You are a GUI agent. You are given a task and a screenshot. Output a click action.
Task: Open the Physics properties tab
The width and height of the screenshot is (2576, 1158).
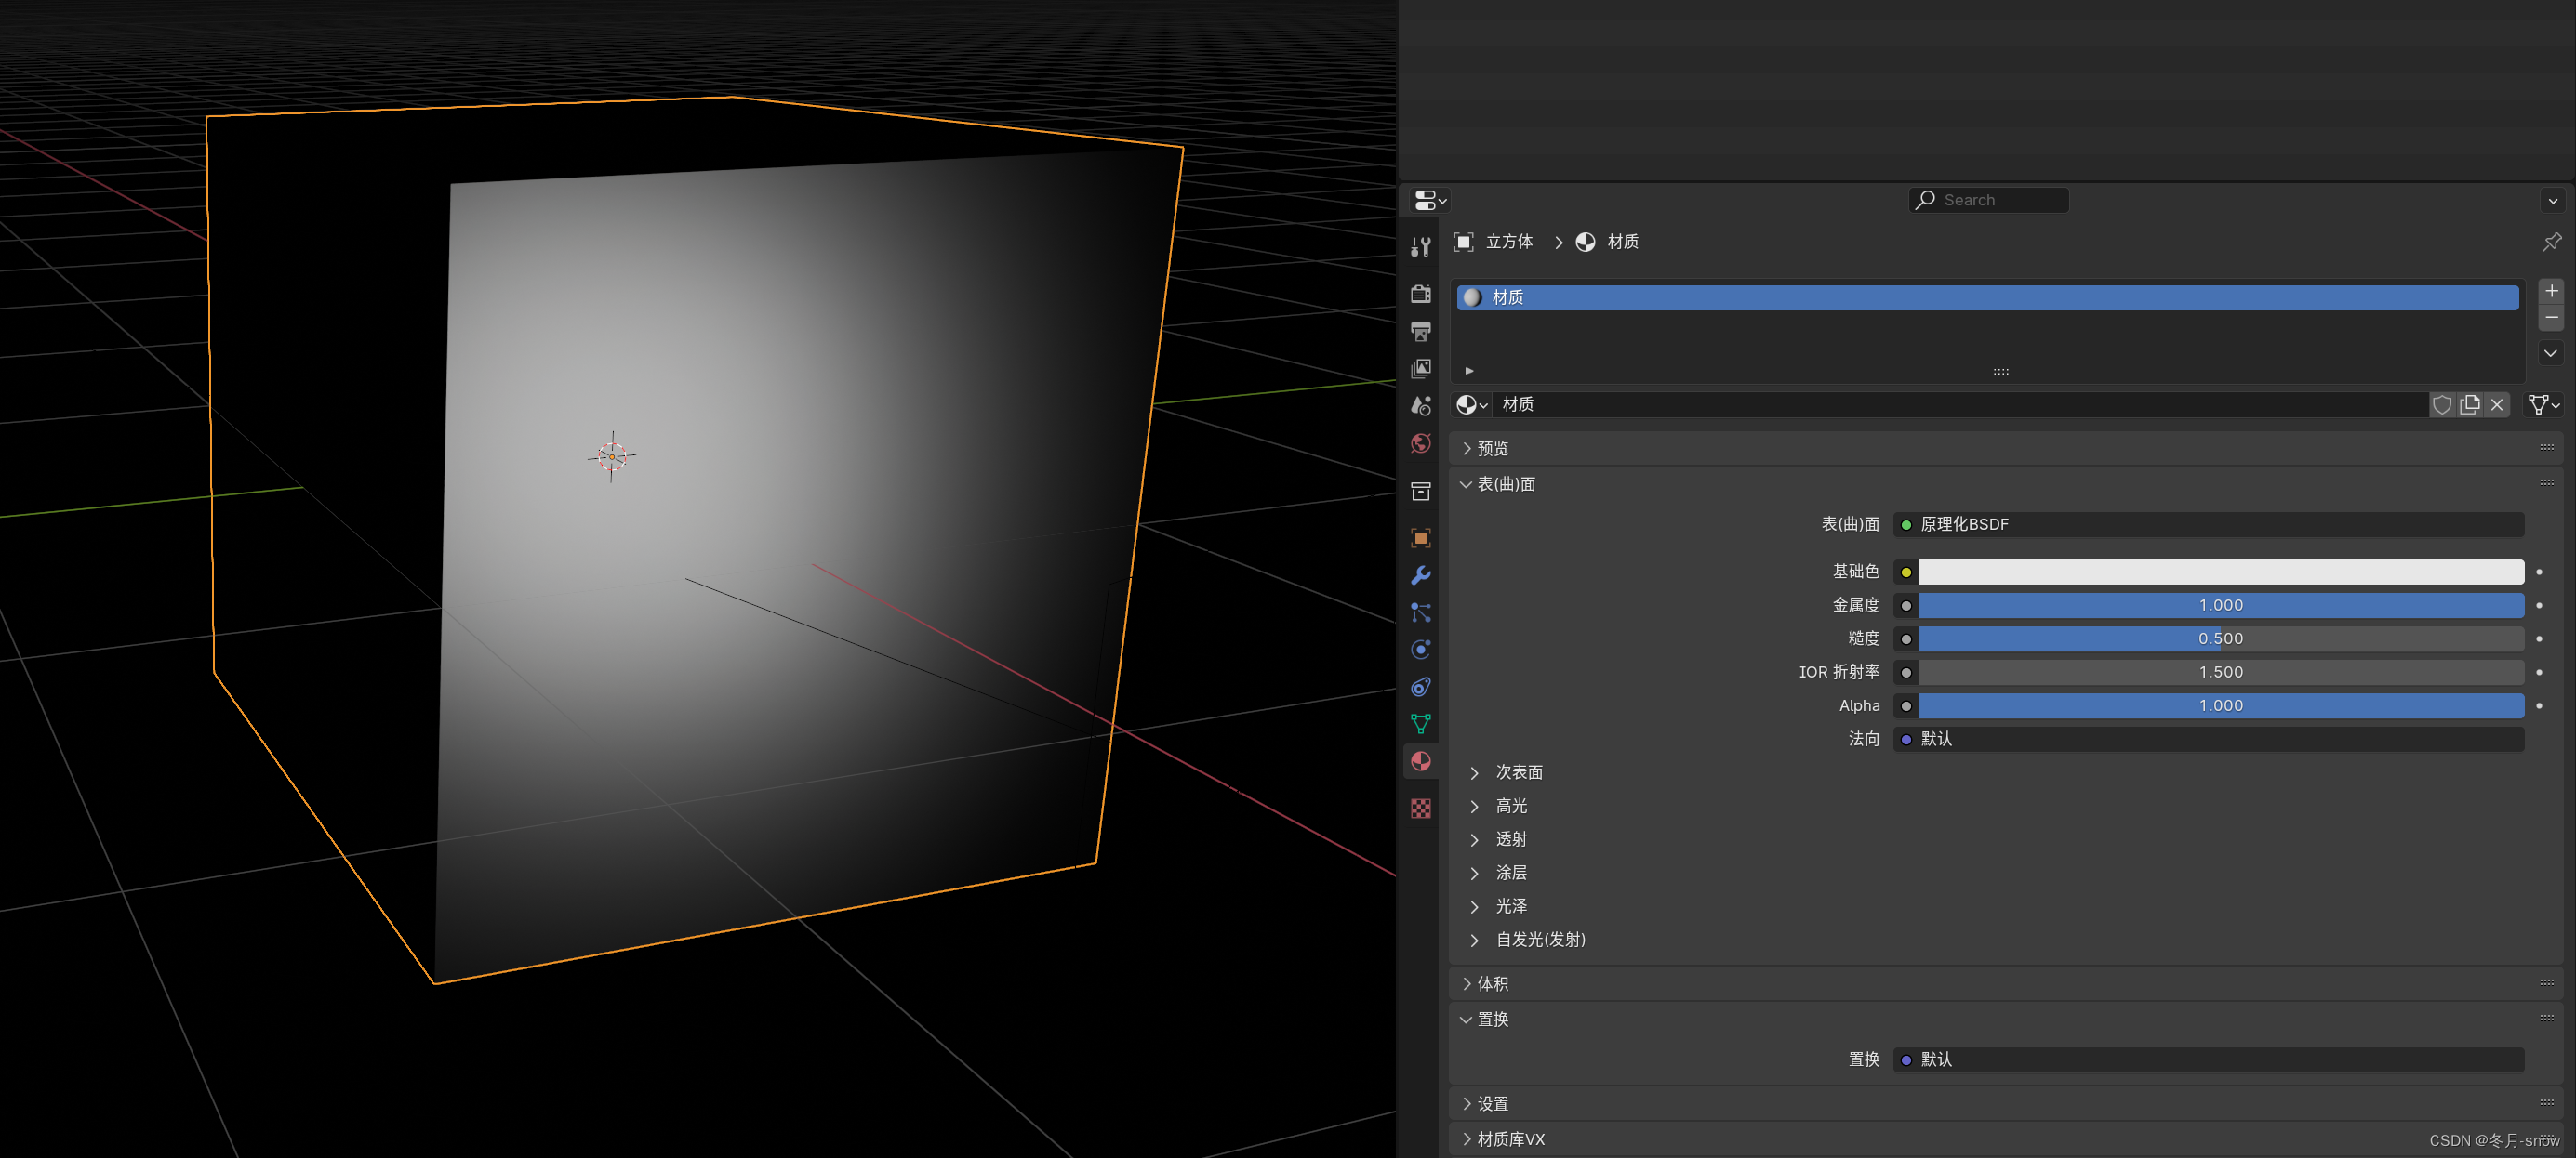click(1420, 650)
